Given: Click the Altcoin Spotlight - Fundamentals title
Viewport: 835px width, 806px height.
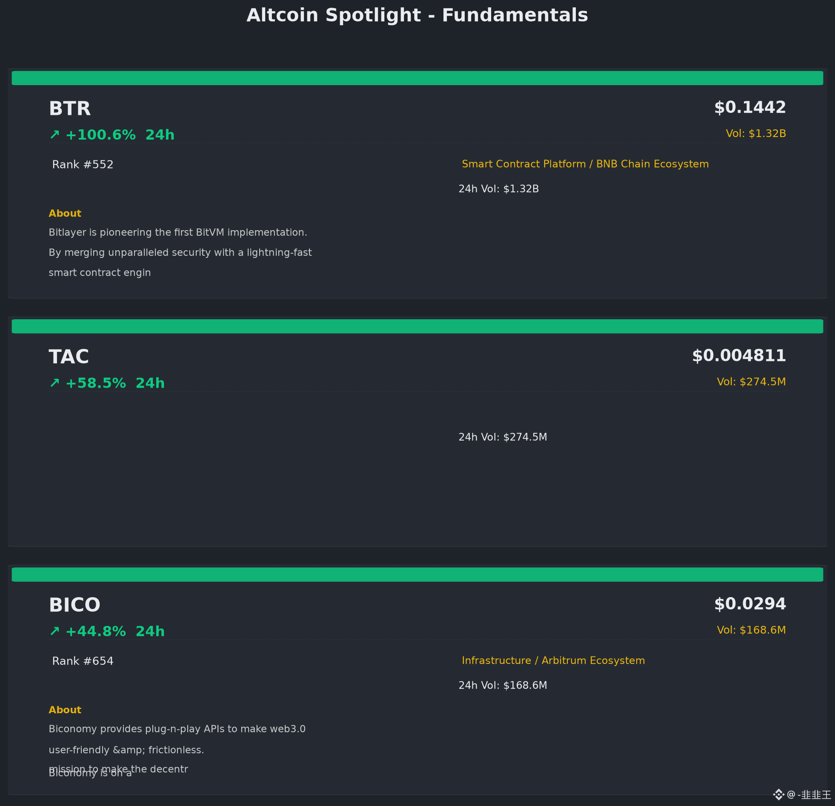Looking at the screenshot, I should (x=417, y=15).
